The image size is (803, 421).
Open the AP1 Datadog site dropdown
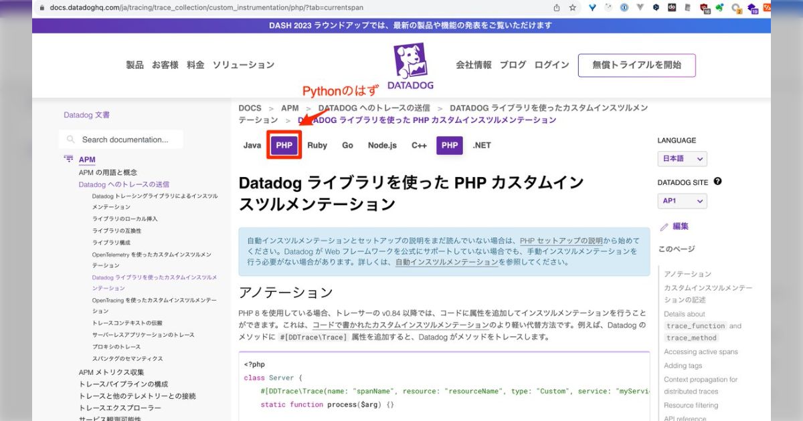681,200
